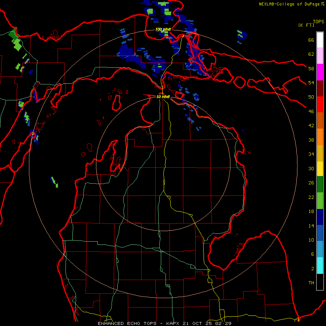The width and height of the screenshot is (326, 326).
Task: Click the "62" legend value
Action: pos(311,54)
